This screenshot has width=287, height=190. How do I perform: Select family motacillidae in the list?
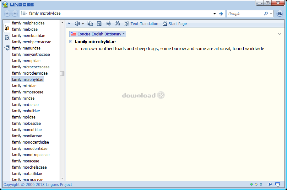[27, 174]
